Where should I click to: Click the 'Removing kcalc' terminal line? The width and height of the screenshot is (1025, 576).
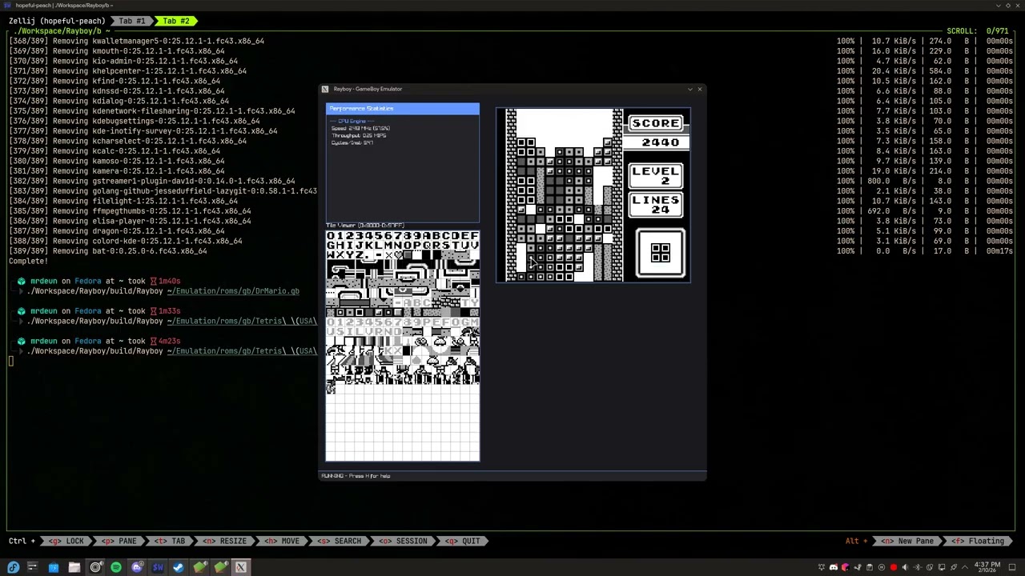[x=116, y=151]
